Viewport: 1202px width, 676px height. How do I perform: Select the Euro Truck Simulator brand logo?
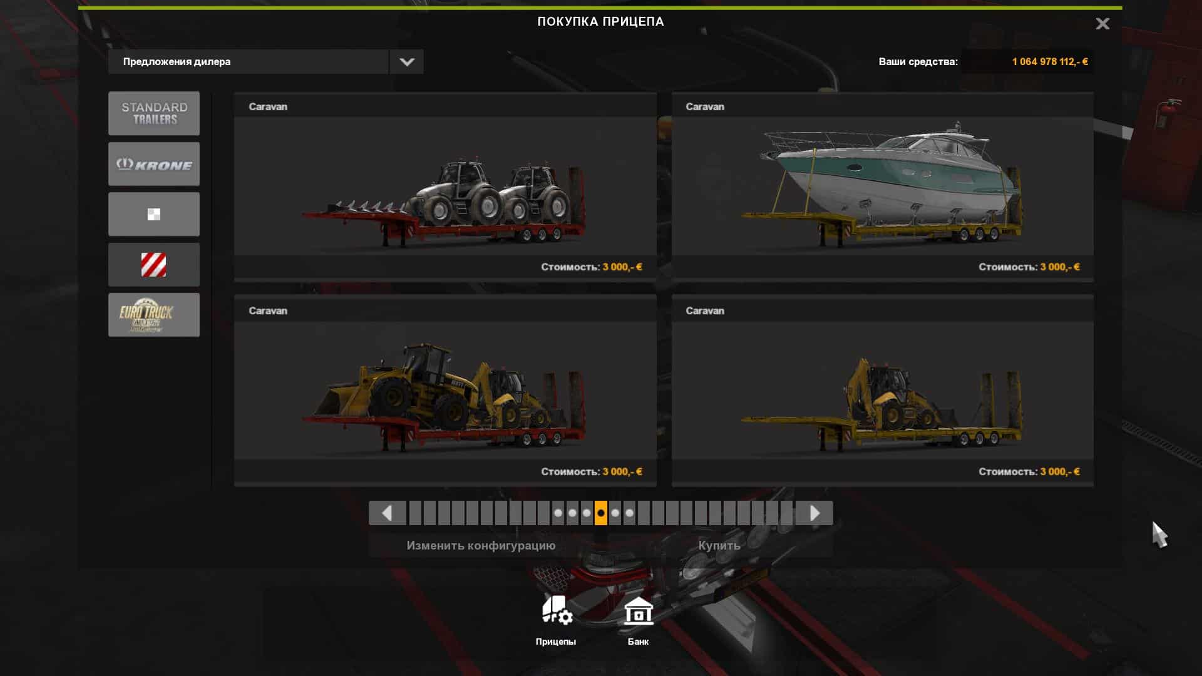click(154, 315)
